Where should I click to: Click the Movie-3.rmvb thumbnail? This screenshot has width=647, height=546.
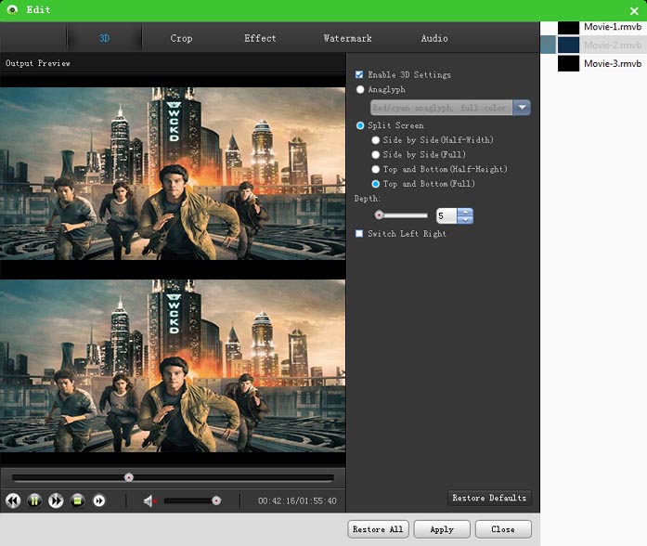(568, 63)
